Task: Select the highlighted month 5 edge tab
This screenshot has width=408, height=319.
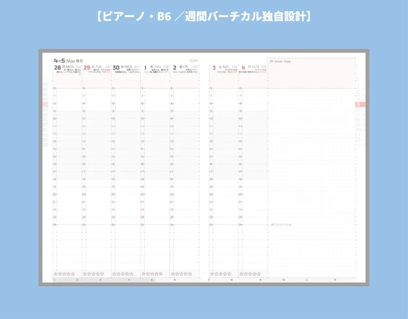Action: pos(357,103)
